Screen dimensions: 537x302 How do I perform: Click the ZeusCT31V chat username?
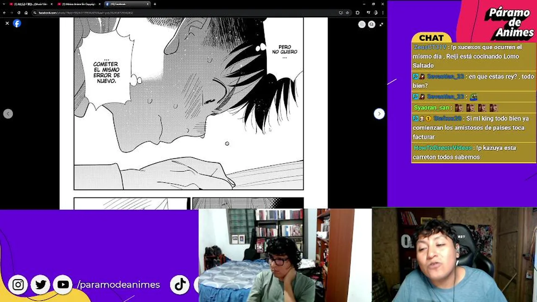click(x=430, y=47)
